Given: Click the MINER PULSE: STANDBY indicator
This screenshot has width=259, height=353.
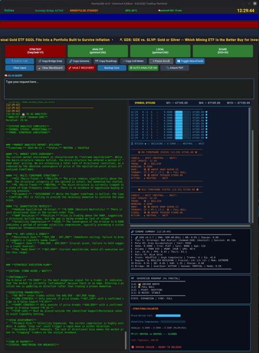Looking at the screenshot, I should point(84,11).
